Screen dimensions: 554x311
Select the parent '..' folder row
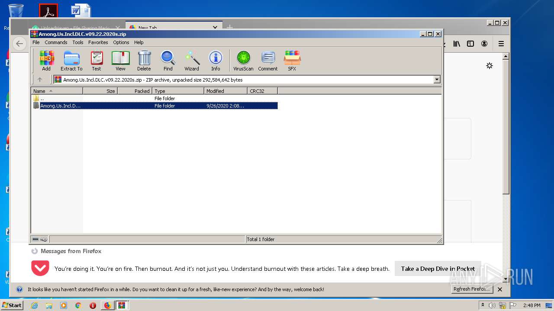(155, 98)
